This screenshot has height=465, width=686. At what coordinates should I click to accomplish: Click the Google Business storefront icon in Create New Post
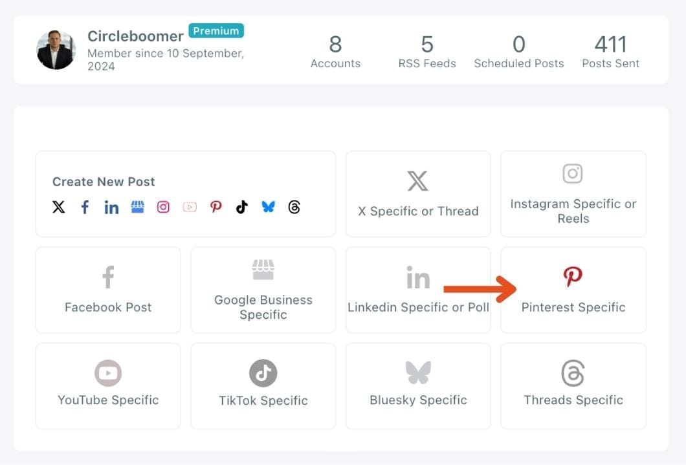click(137, 207)
